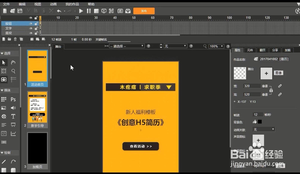Switch to the 翻页 tab
The height and width of the screenshot is (174, 300).
pos(262,50)
